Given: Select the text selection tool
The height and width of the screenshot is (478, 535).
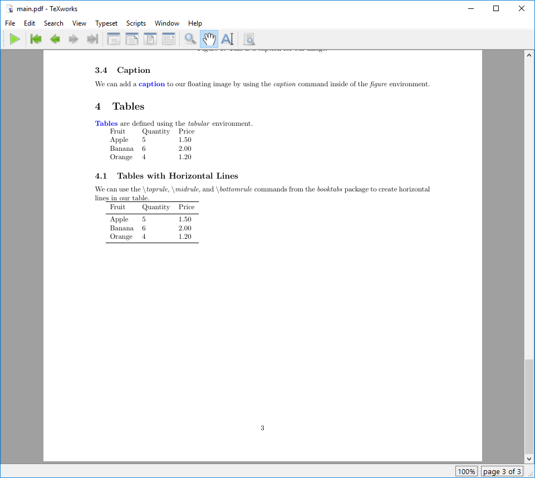Looking at the screenshot, I should (x=227, y=39).
